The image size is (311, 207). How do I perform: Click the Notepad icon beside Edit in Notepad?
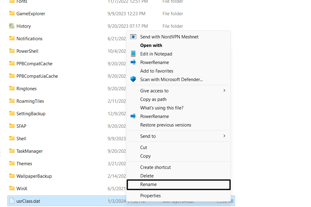click(x=133, y=54)
